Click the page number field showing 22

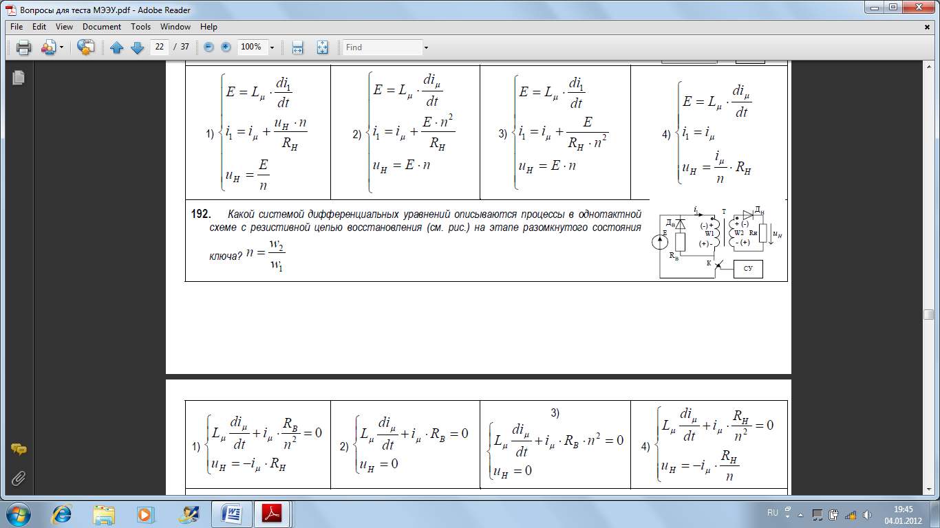point(160,47)
